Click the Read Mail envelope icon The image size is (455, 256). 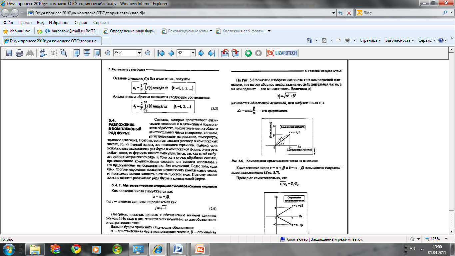tap(338, 40)
